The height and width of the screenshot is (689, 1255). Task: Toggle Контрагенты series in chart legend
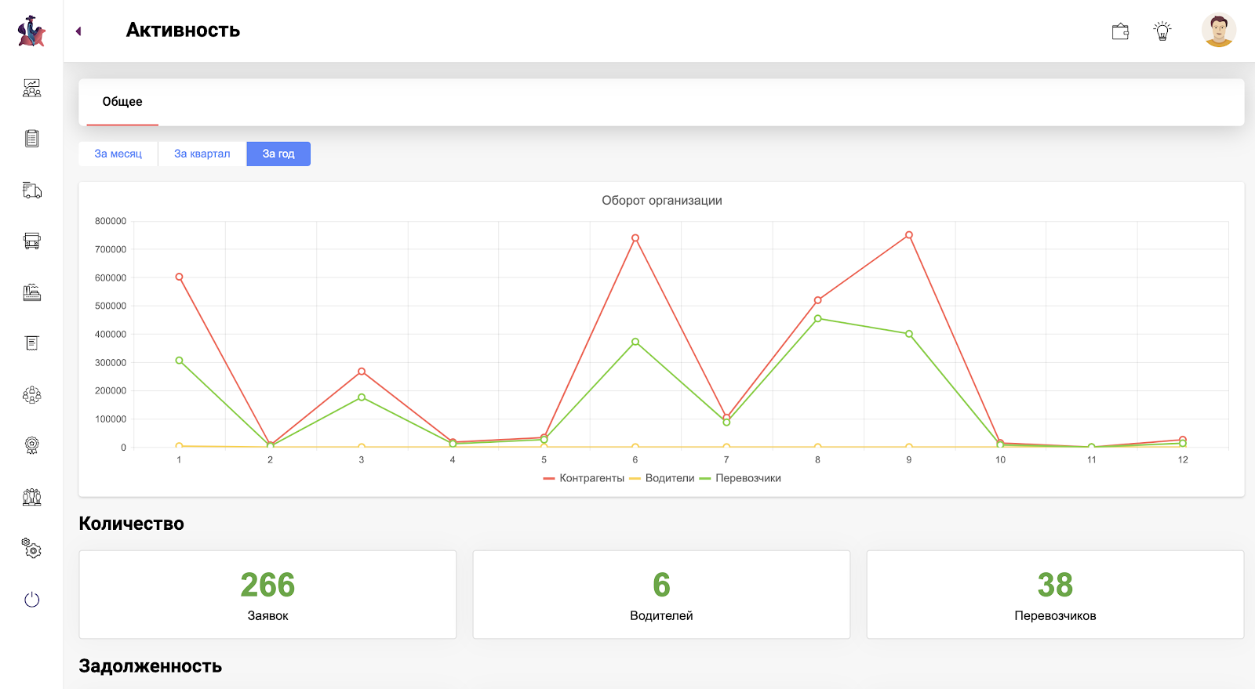(x=584, y=478)
